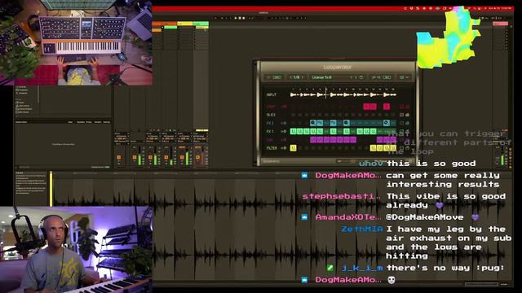Click the overhead synthesizer camera thumbnail
Screen dimensions: 522x293
coord(76,42)
